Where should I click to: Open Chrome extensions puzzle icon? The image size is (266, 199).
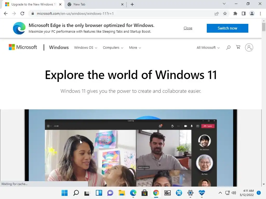[x=235, y=13]
